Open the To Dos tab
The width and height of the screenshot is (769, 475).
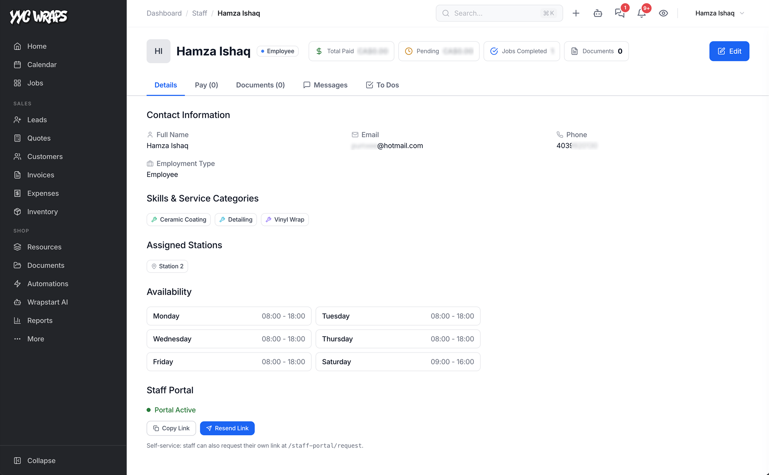pyautogui.click(x=382, y=85)
